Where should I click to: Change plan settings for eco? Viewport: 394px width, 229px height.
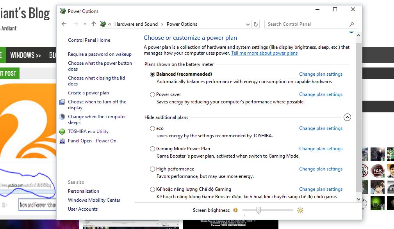(x=321, y=129)
